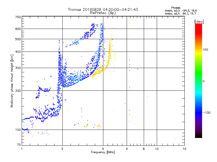The image size is (217, 162).
Task: Click the black bottom of the phase colorbar
Action: [x=199, y=136]
